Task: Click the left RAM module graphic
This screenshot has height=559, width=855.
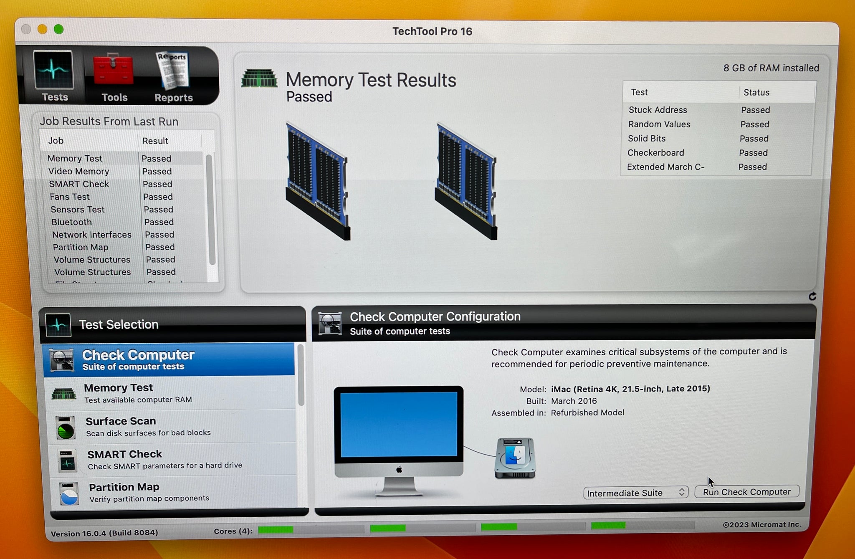Action: pyautogui.click(x=317, y=181)
